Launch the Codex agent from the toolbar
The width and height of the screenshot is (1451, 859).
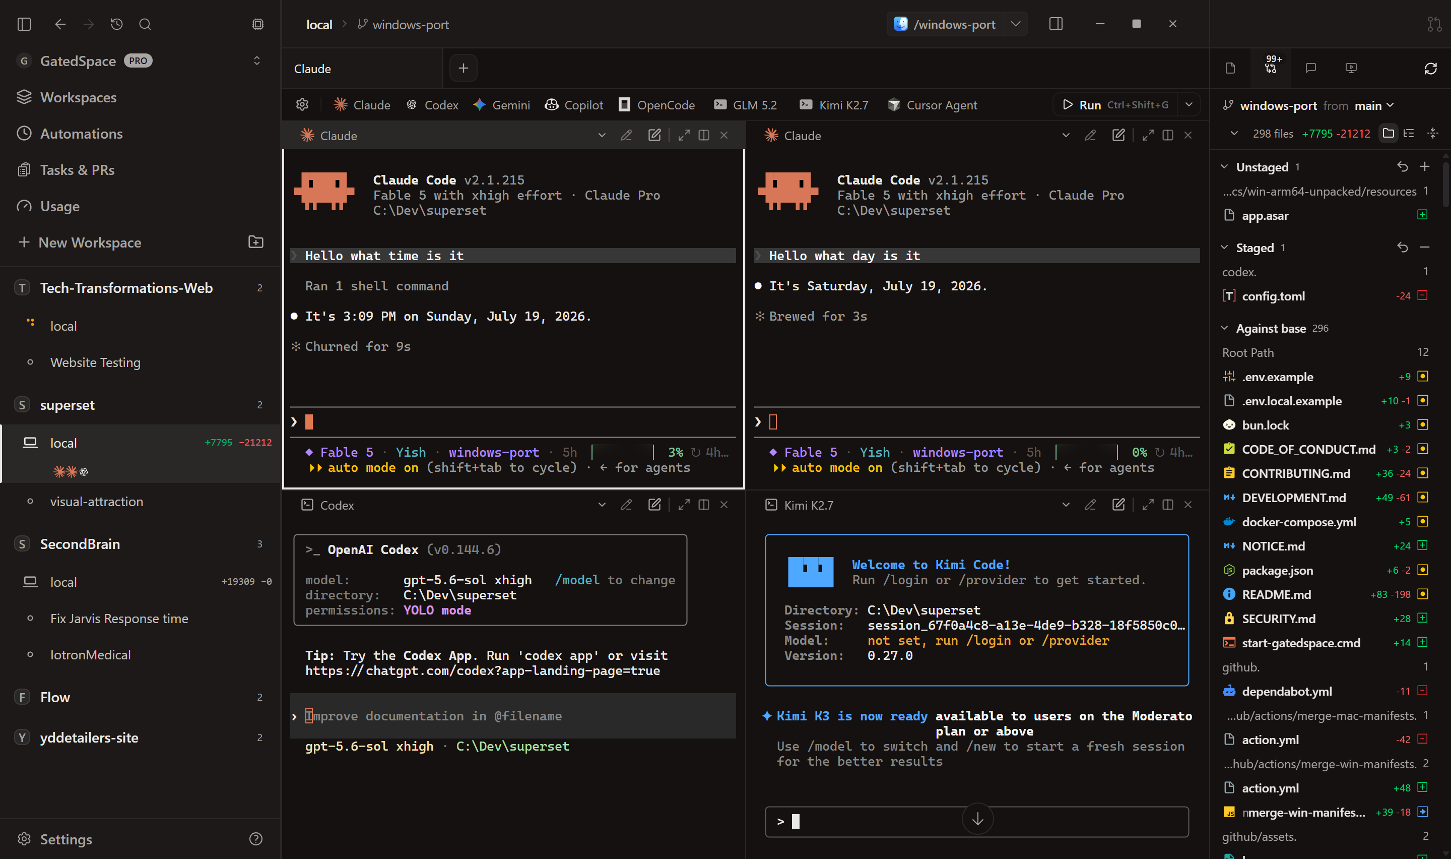[432, 105]
